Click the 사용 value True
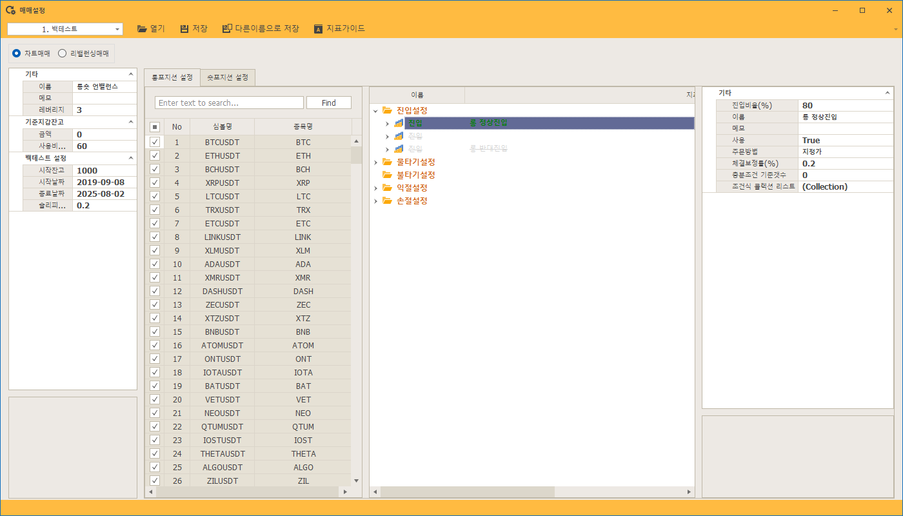903x516 pixels. click(x=846, y=140)
